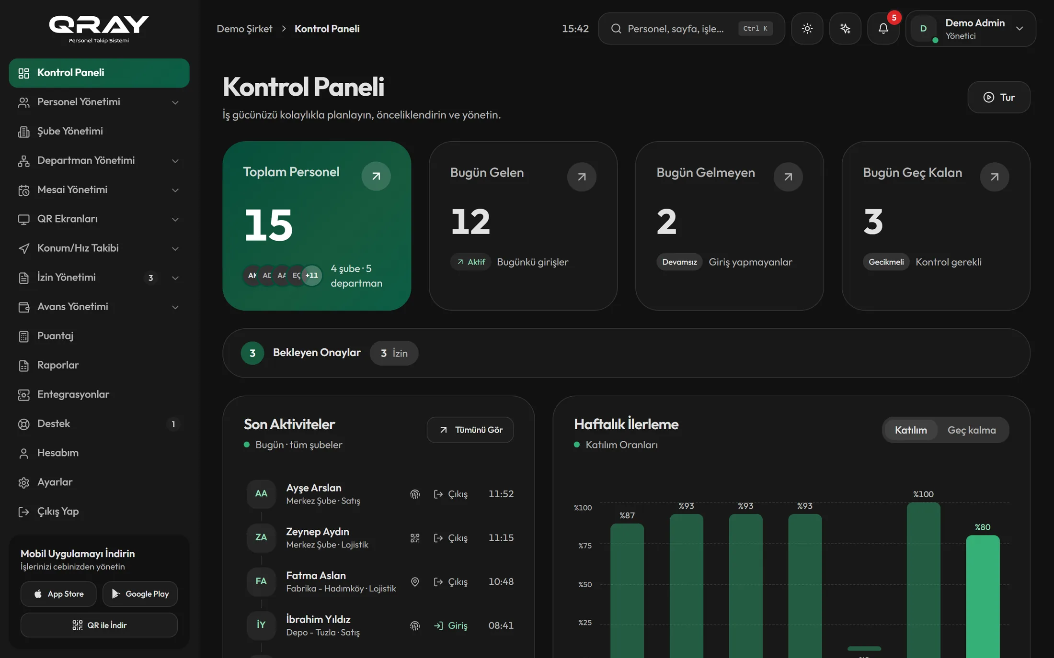Toggle light theme with sun icon

[x=807, y=29]
